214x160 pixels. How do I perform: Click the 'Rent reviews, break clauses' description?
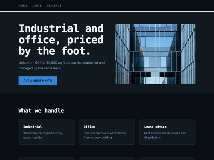(x=165, y=135)
